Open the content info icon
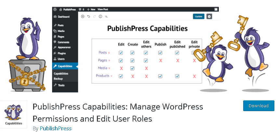This screenshot has width=277, height=132. [100, 17]
